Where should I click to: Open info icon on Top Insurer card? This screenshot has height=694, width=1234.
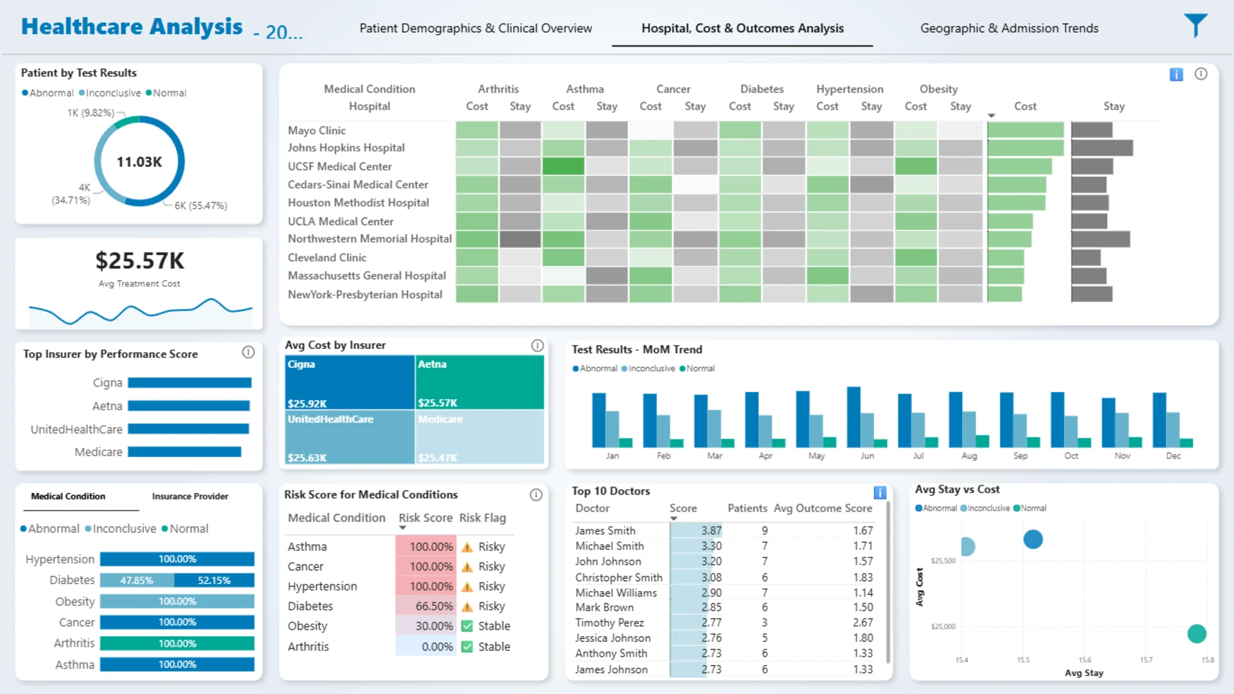pos(248,352)
